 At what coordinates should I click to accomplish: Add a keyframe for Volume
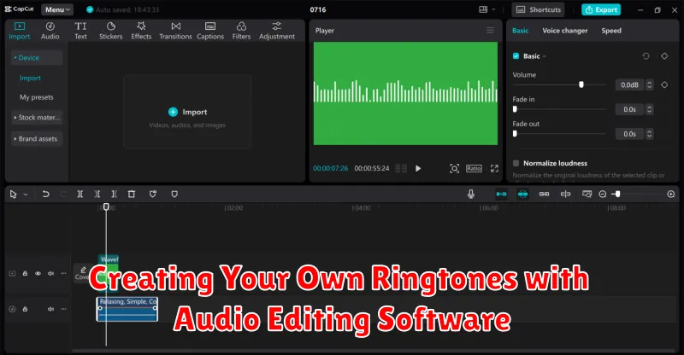(x=664, y=85)
